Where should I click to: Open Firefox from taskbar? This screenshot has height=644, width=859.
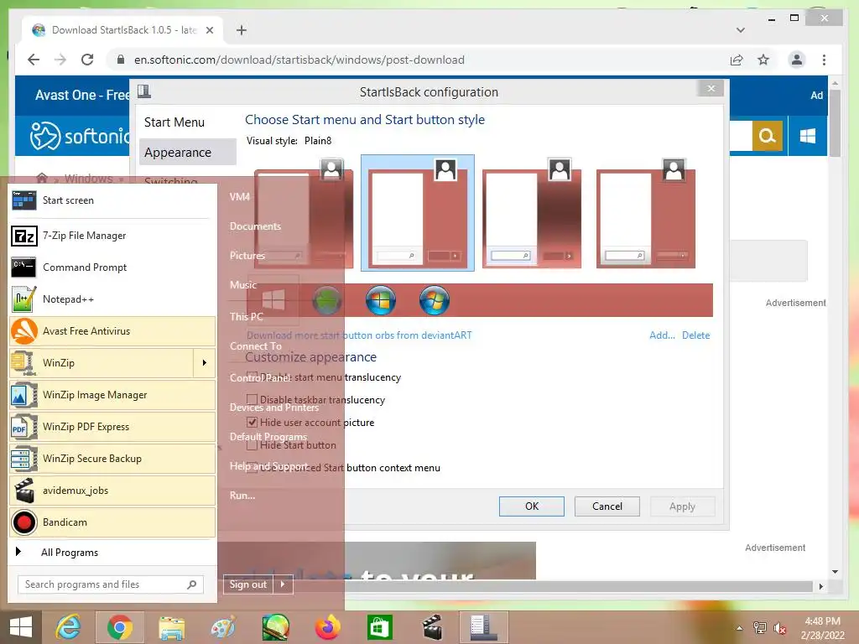[328, 627]
